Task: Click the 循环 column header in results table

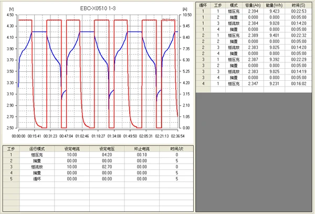Action: tap(203, 5)
